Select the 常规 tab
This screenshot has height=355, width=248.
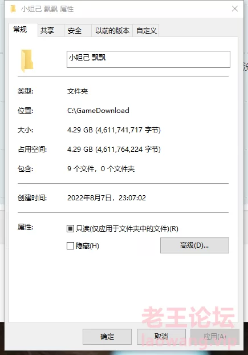click(x=23, y=30)
